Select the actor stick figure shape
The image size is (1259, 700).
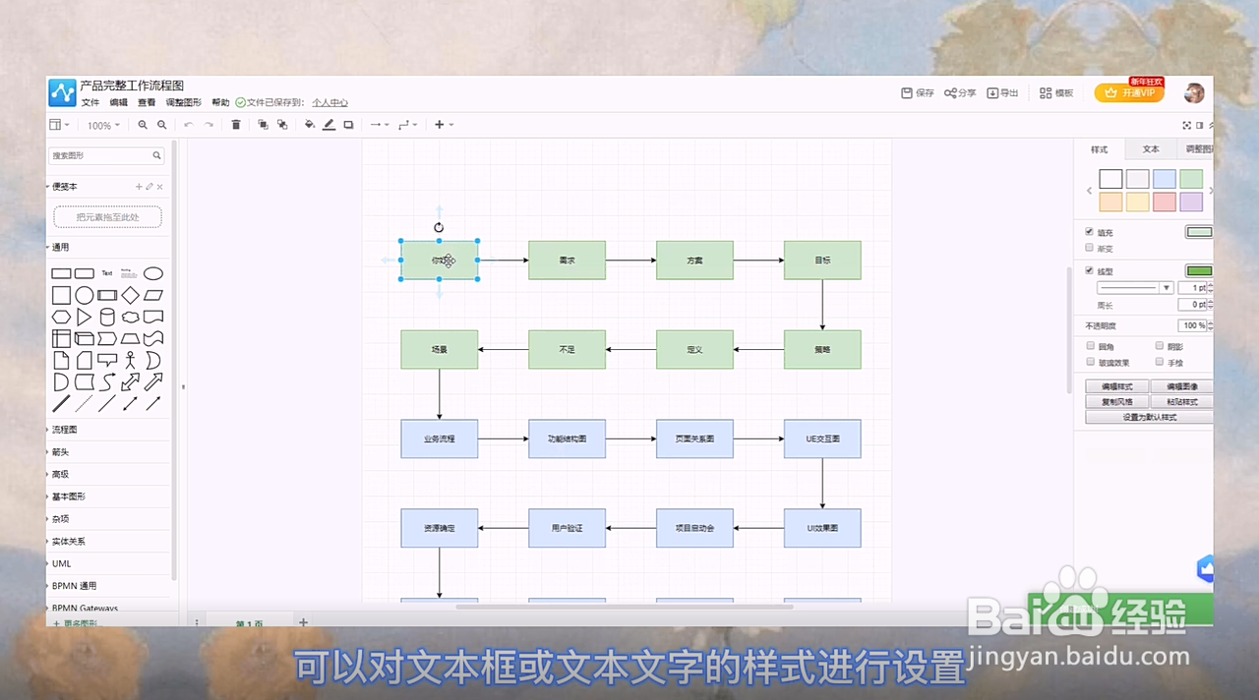pyautogui.click(x=130, y=360)
